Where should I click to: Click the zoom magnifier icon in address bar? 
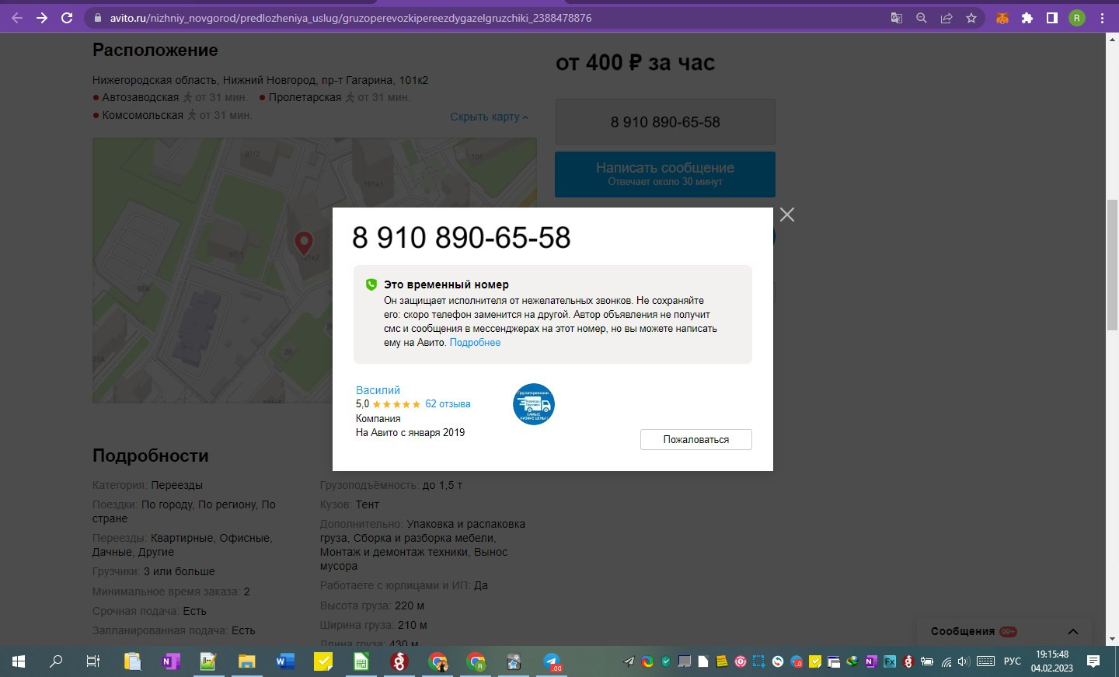click(922, 18)
